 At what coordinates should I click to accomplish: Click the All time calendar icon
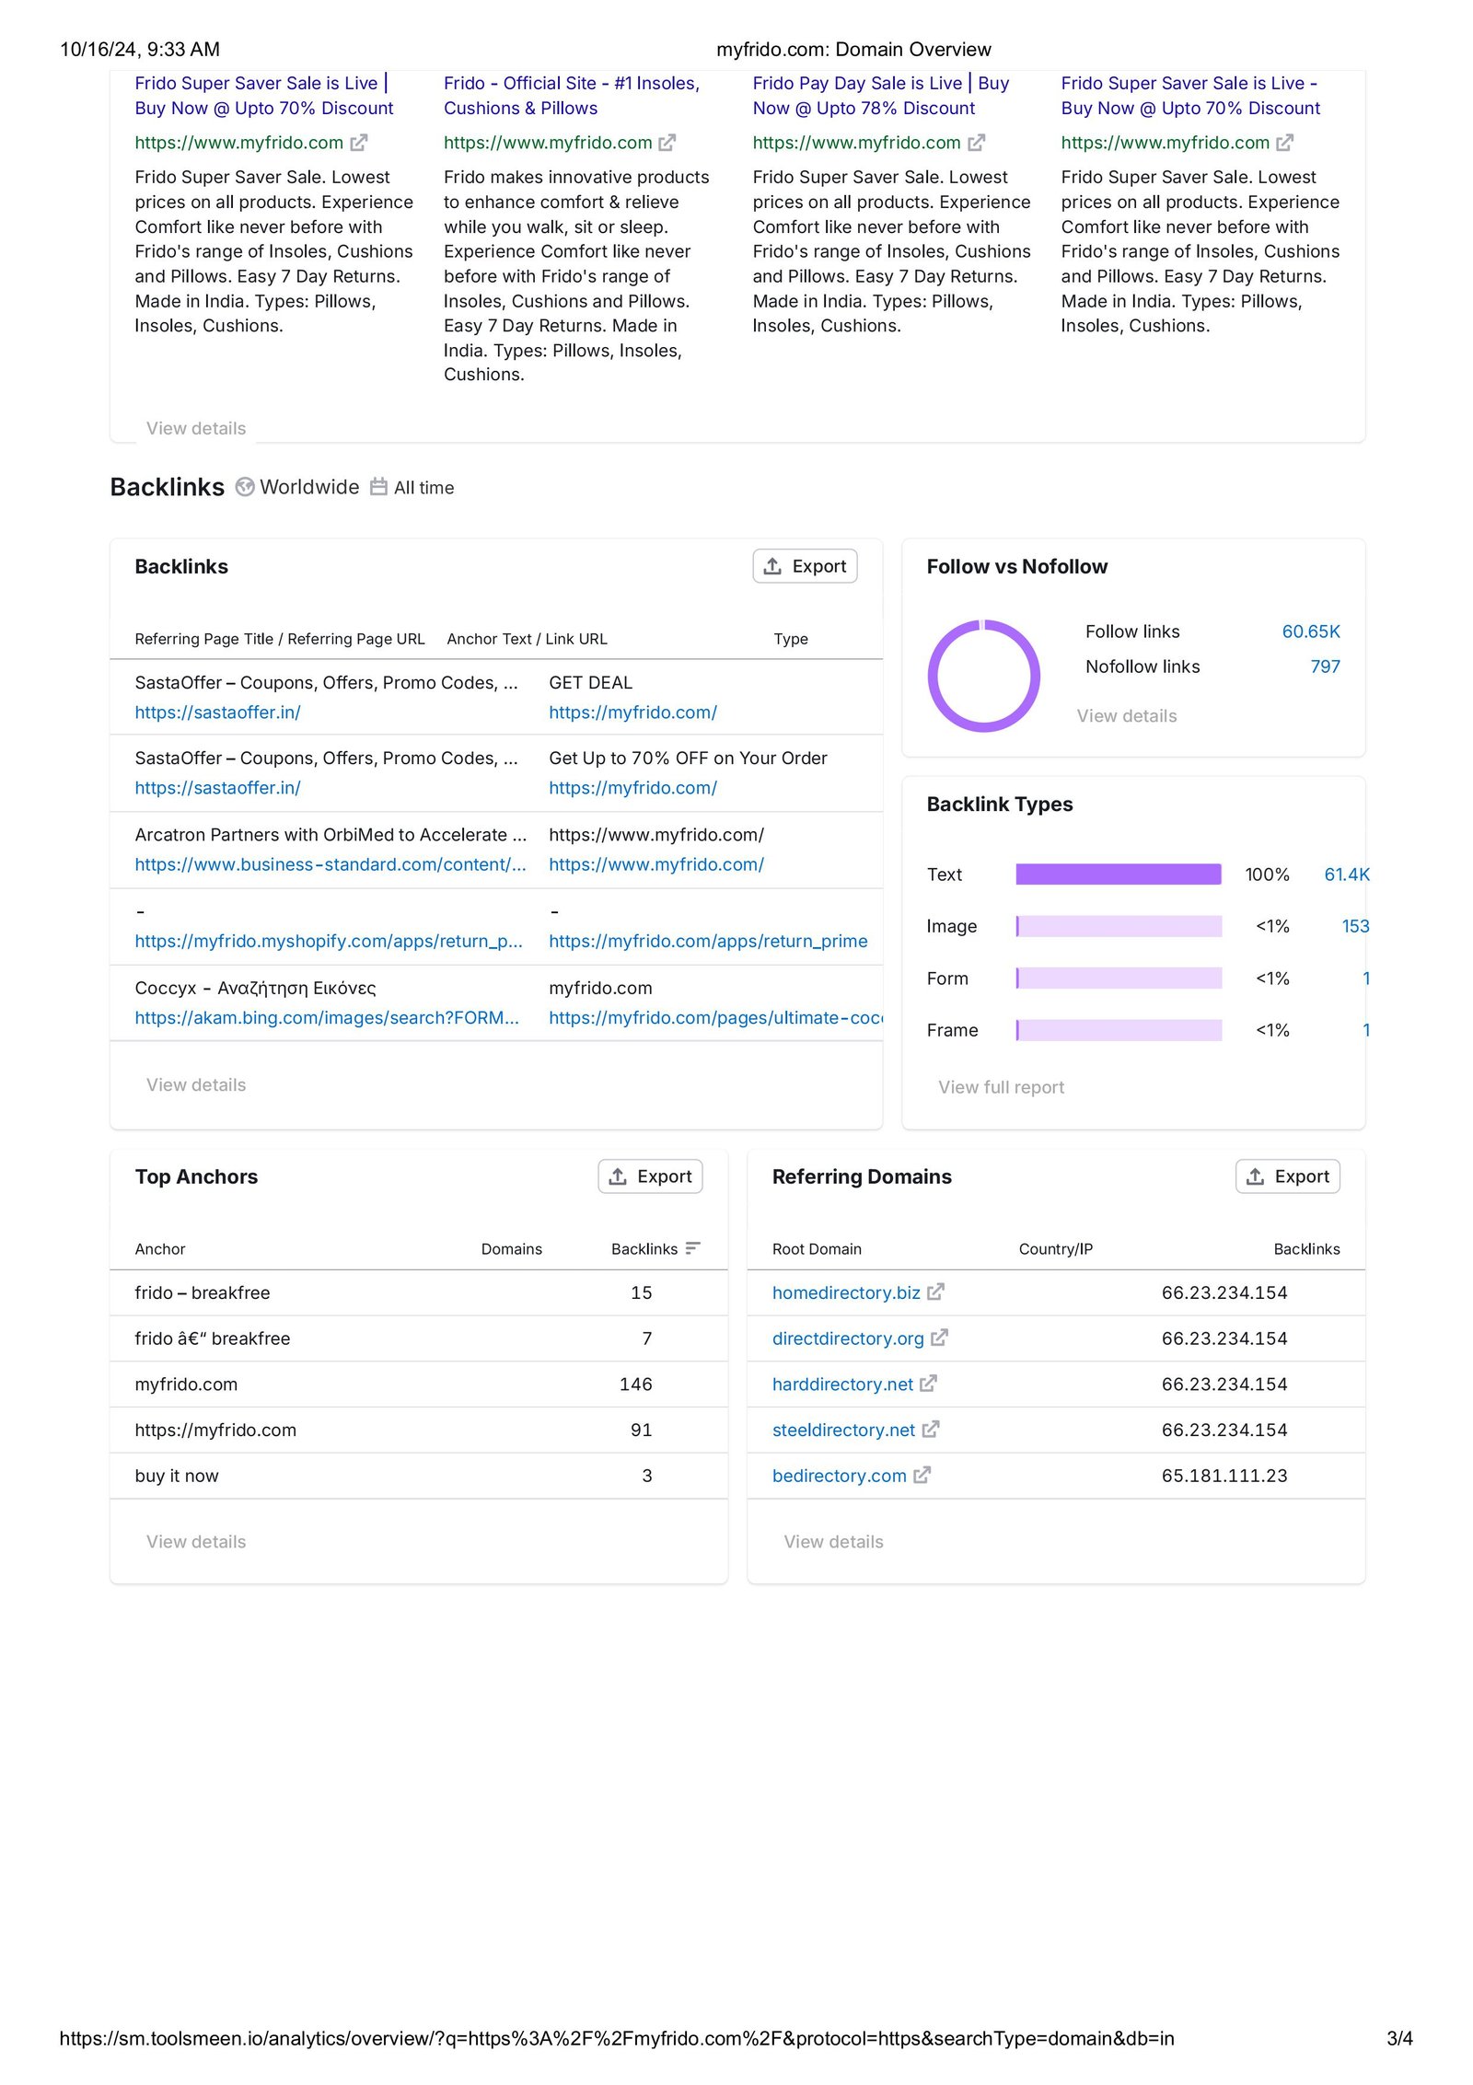point(378,487)
